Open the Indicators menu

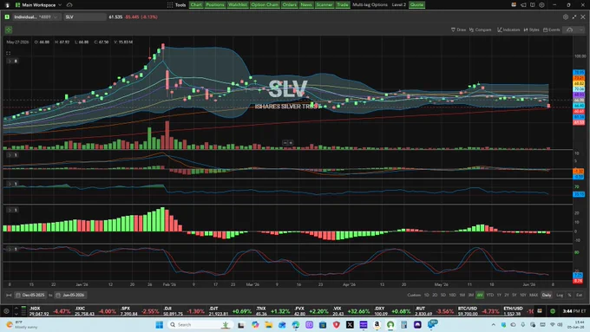[508, 29]
